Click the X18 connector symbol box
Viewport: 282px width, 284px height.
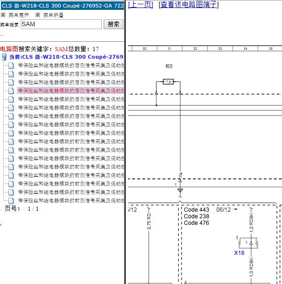pyautogui.click(x=248, y=243)
